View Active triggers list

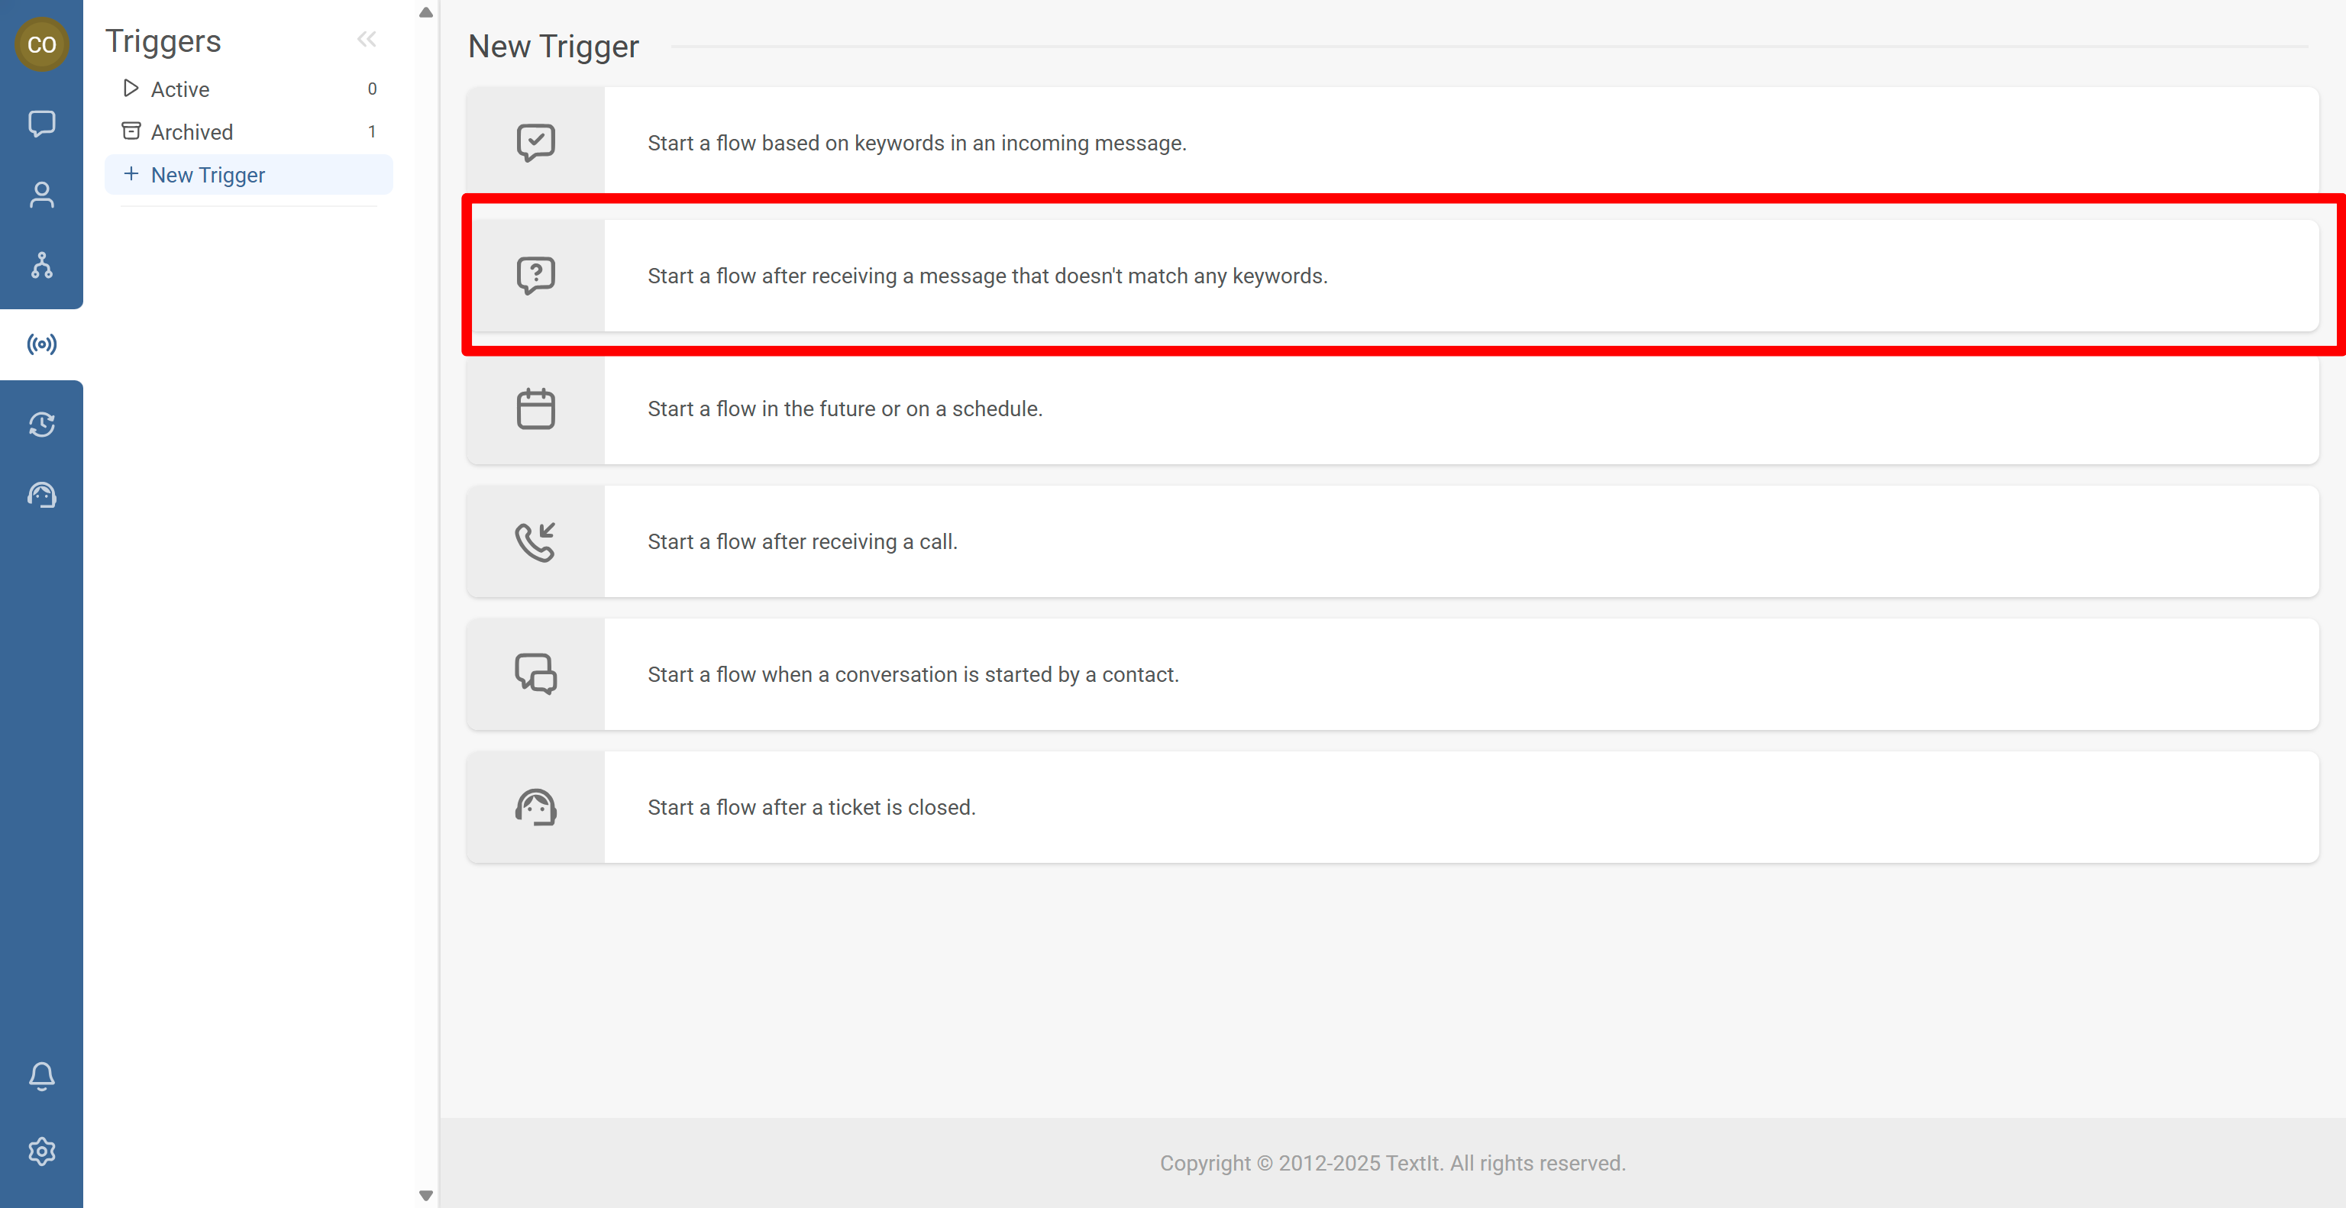coord(179,89)
